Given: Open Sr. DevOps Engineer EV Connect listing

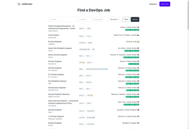Looking at the screenshot, I should [x=56, y=75].
